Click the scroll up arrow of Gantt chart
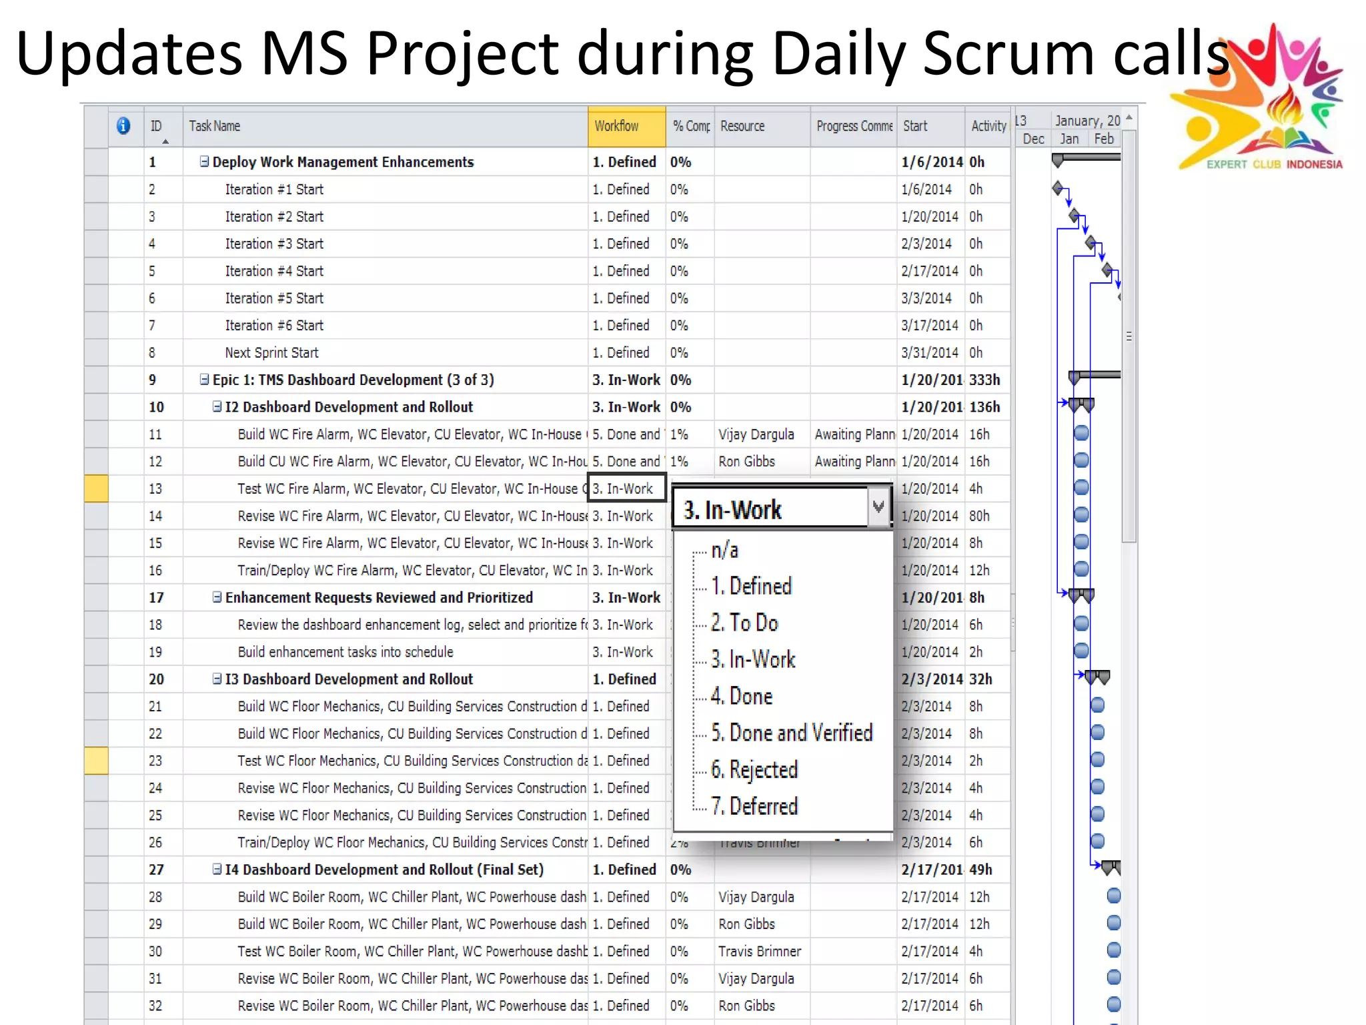 point(1129,117)
